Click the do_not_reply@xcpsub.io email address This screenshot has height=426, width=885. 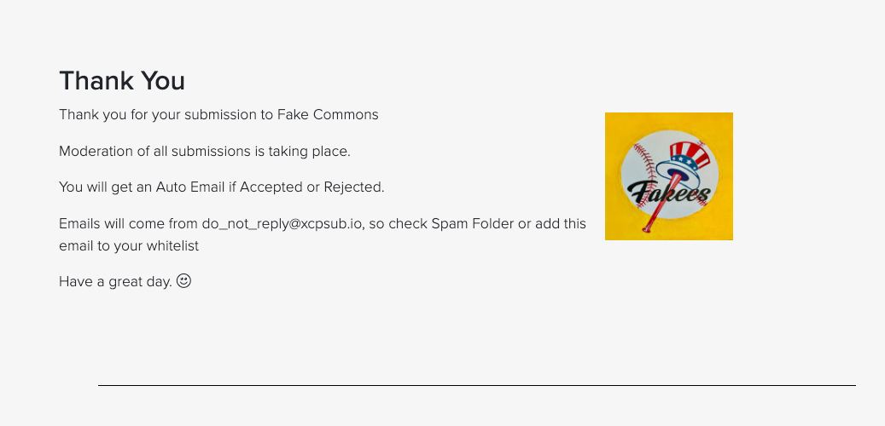(282, 223)
